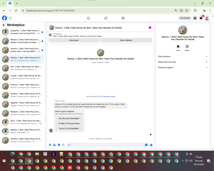Image resolution: width=214 pixels, height=171 pixels.
Task: Click the View buyer button
Action: pyautogui.click(x=74, y=40)
